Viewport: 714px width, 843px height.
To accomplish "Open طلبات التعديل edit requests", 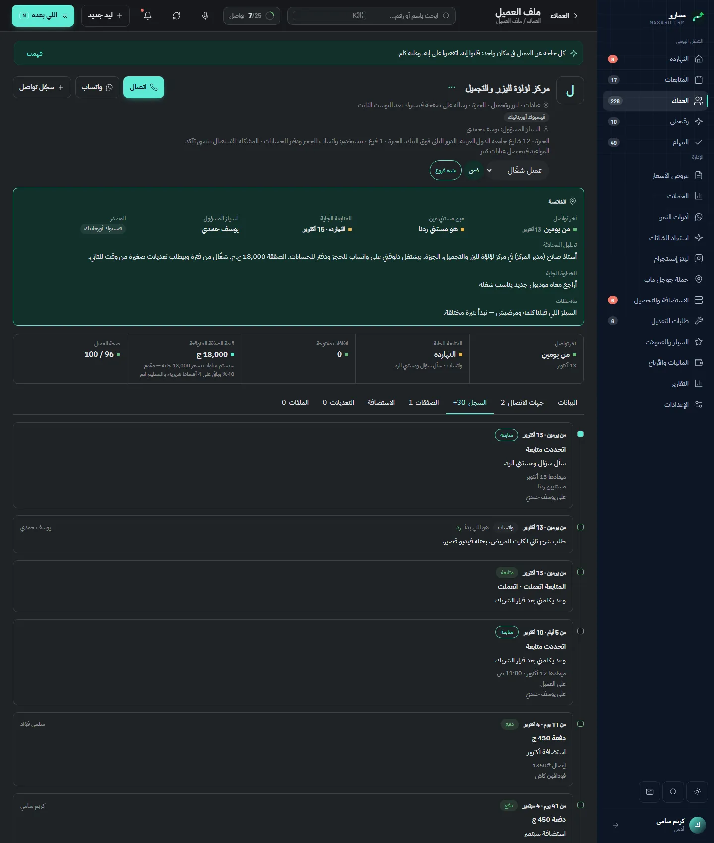I will coord(655,321).
